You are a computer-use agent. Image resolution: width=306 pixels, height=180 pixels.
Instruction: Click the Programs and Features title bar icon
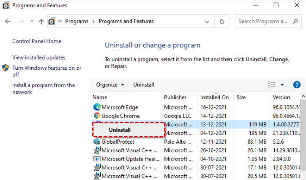[6, 5]
